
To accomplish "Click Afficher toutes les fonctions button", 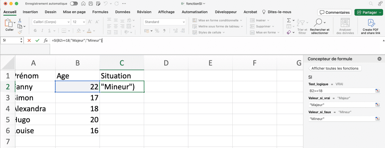I will 335,69.
